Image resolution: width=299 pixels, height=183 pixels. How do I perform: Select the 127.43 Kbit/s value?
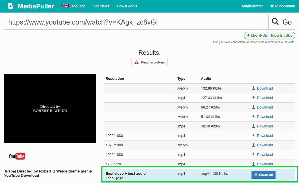pyautogui.click(x=211, y=98)
